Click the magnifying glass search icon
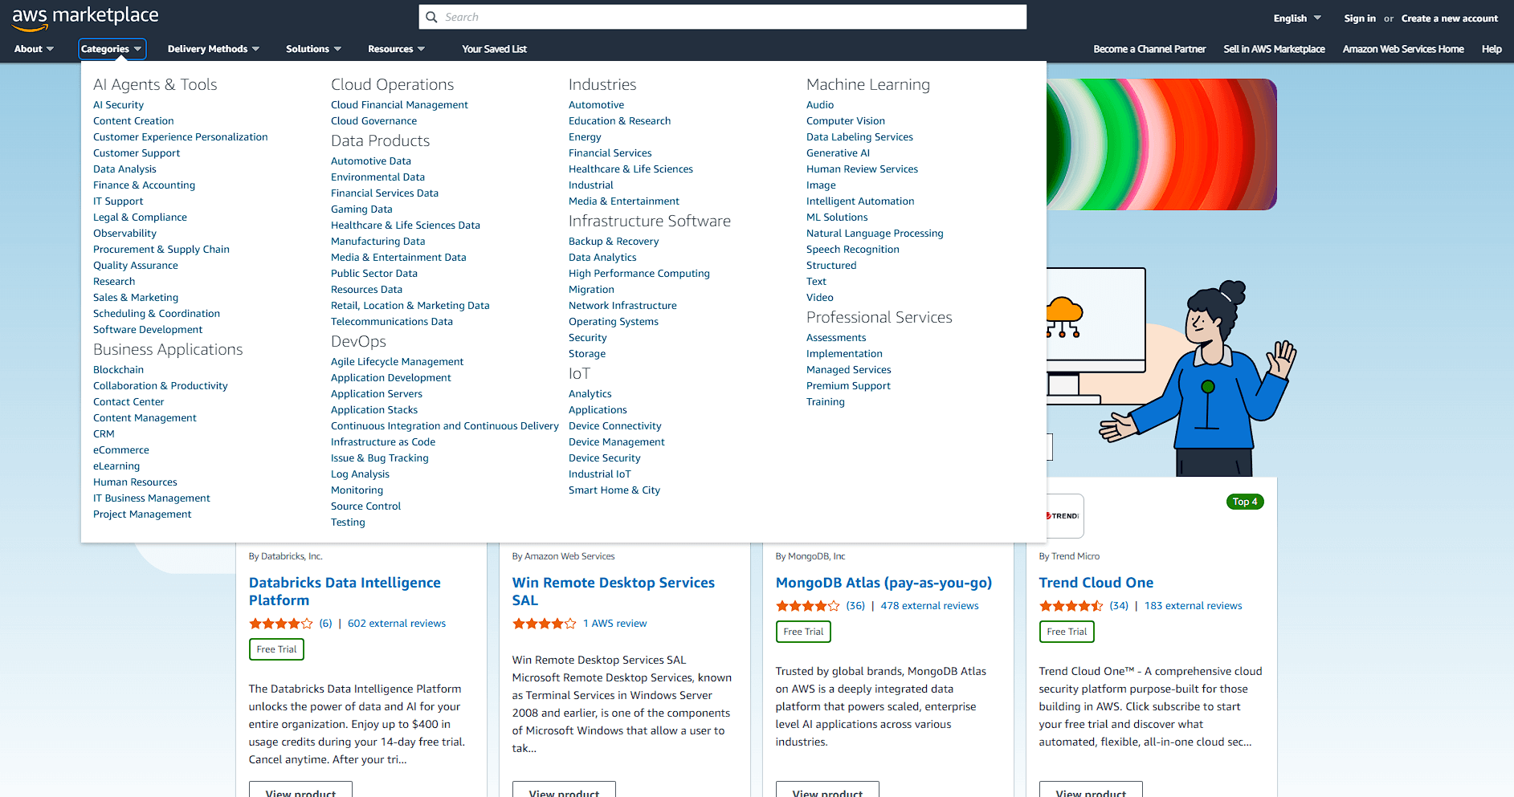Image resolution: width=1514 pixels, height=797 pixels. point(432,17)
